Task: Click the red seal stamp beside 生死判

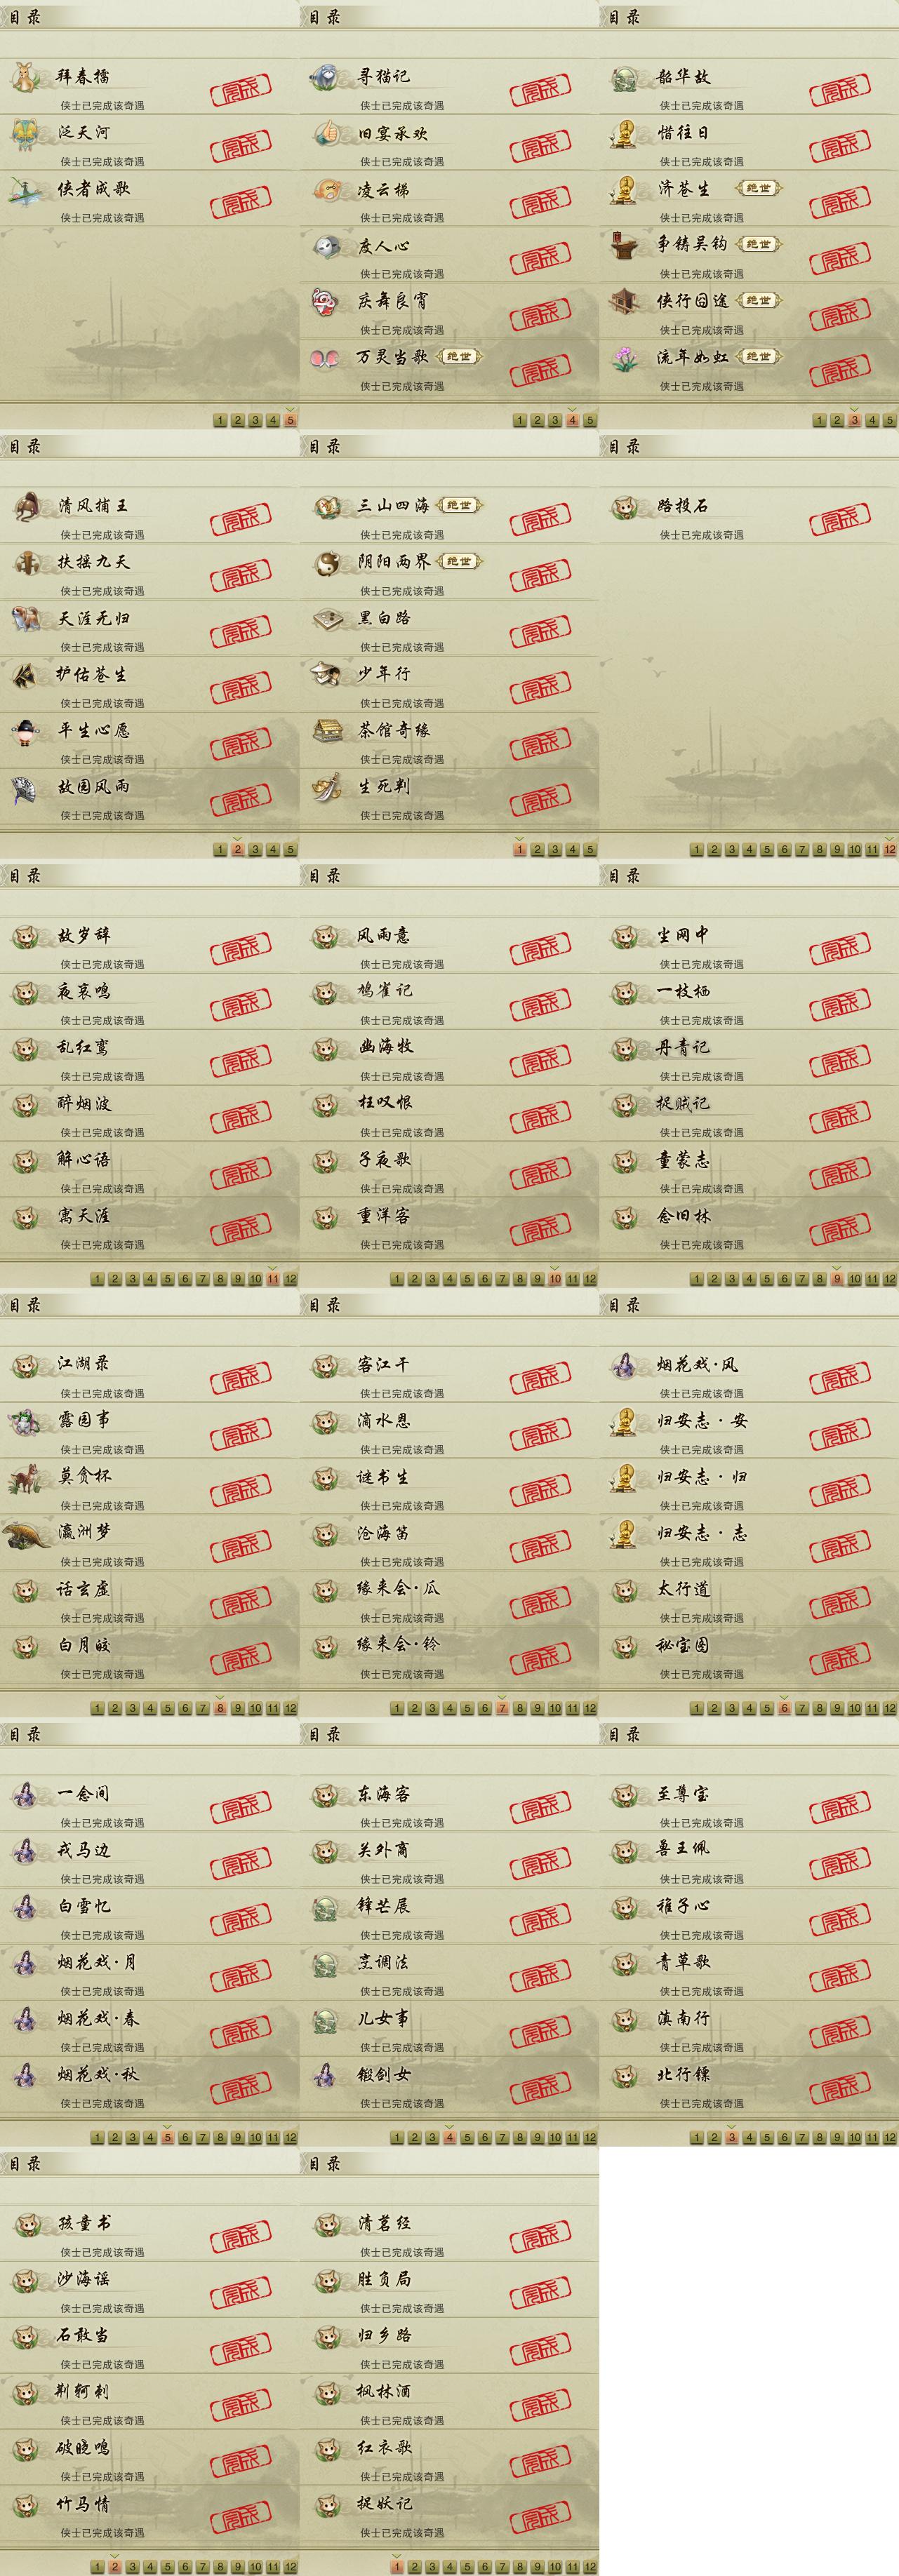Action: [x=541, y=799]
